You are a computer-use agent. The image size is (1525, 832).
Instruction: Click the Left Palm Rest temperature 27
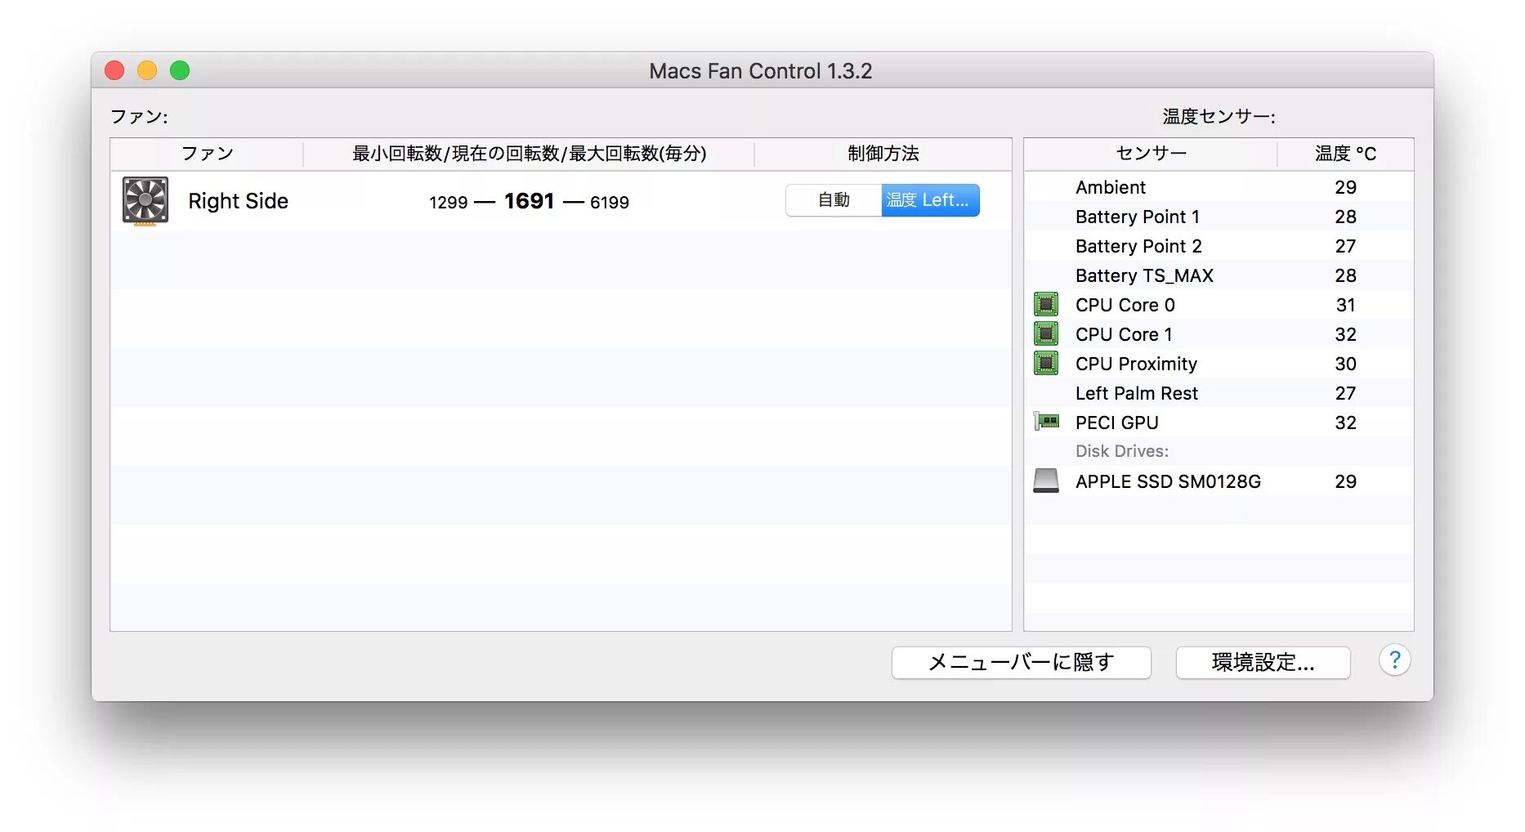click(x=1345, y=393)
